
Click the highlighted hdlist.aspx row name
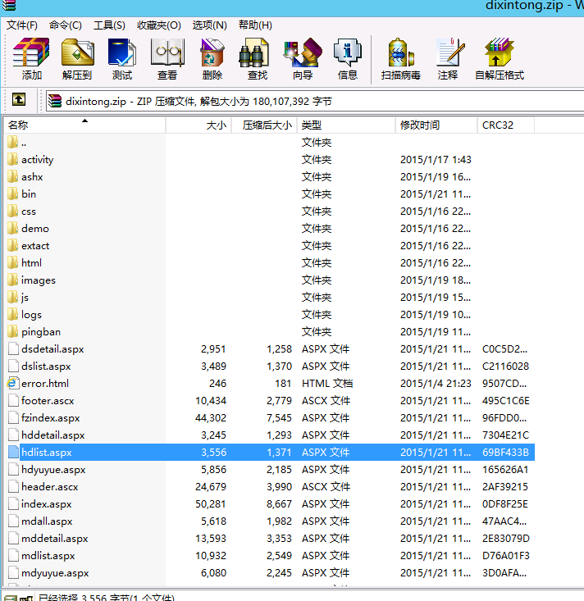pos(47,453)
